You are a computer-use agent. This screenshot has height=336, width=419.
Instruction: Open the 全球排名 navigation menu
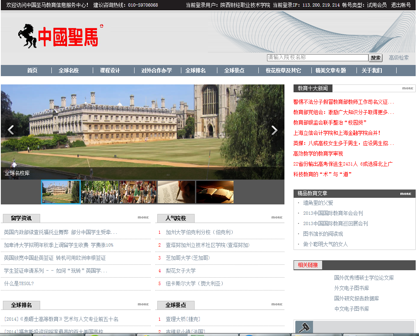[x=195, y=71]
